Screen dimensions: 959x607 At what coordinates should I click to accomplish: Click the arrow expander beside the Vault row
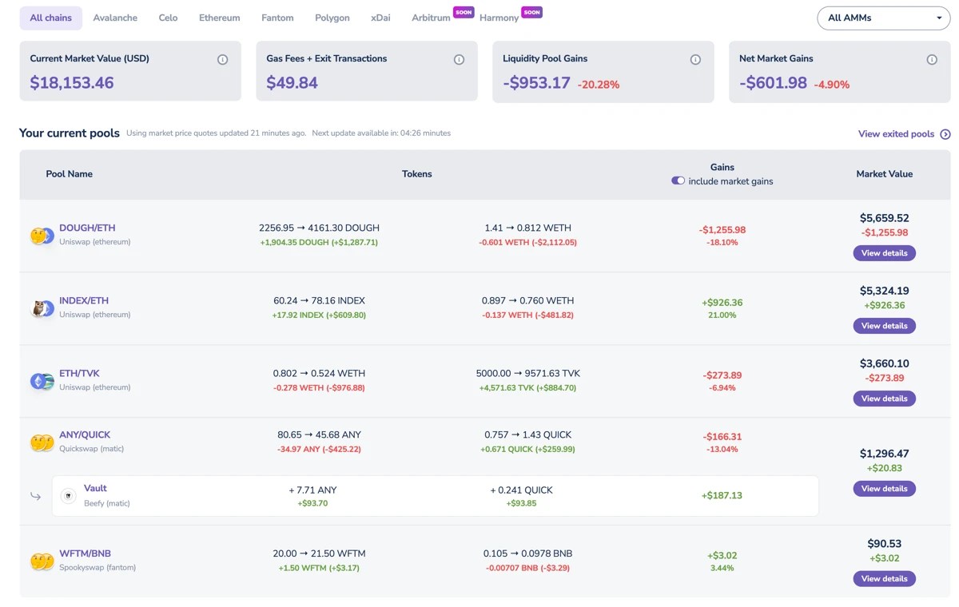pos(36,496)
